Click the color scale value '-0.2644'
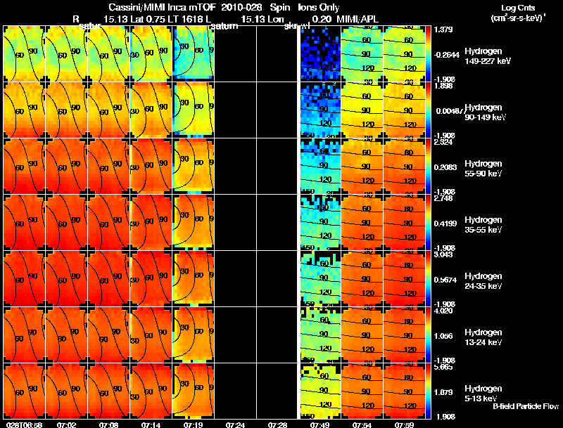This screenshot has width=563, height=428. (447, 55)
